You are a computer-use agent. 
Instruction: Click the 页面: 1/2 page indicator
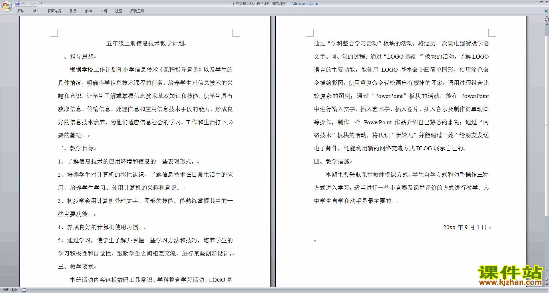pos(10,290)
